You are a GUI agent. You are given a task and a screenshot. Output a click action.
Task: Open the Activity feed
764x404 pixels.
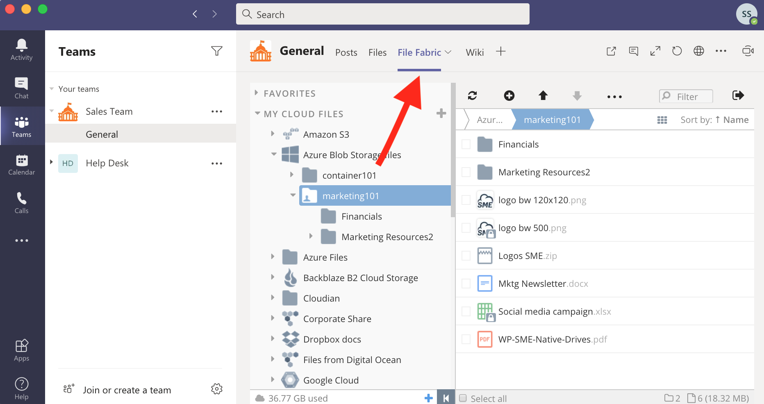click(21, 49)
